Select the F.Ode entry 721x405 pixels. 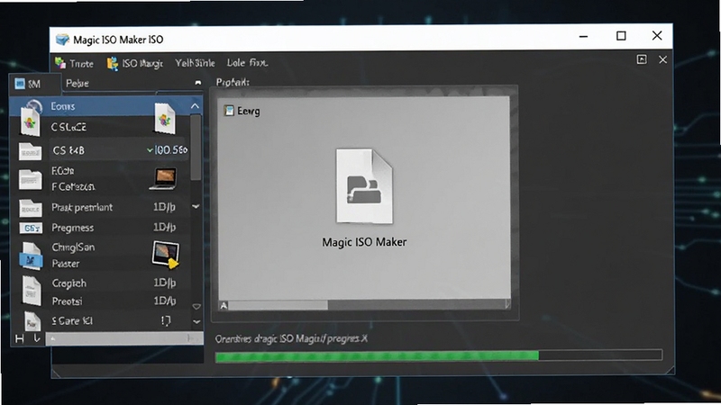63,171
